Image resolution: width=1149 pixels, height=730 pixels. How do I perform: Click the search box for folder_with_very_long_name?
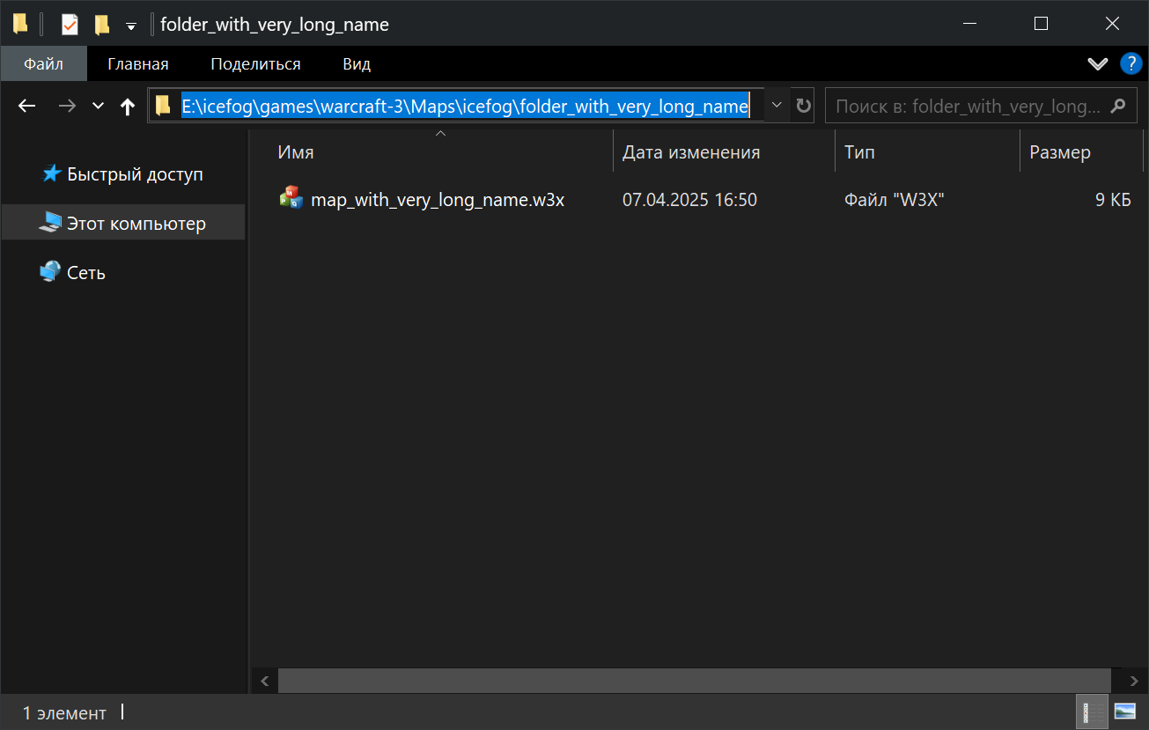(x=967, y=107)
